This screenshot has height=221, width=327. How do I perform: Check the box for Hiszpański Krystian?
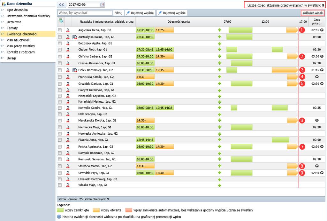point(60,96)
